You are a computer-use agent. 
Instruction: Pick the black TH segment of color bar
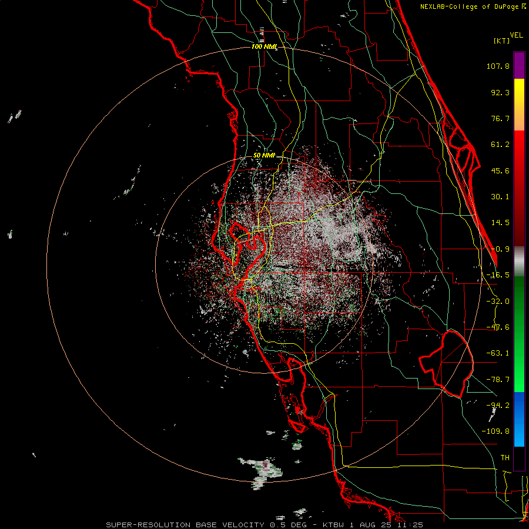click(519, 458)
